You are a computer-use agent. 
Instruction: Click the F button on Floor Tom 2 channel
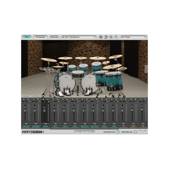pyautogui.click(x=98, y=102)
